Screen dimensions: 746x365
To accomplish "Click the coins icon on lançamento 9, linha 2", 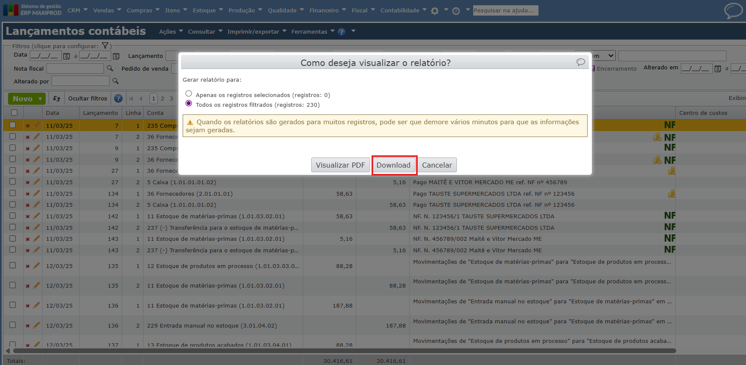I will tap(657, 160).
